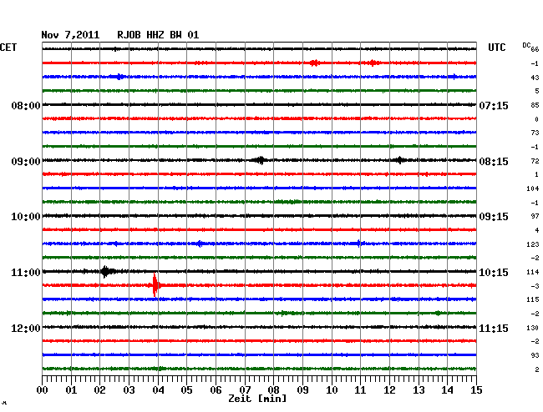The image size is (543, 412).
Task: Click the 07:15 UTC time label
Action: pos(494,105)
